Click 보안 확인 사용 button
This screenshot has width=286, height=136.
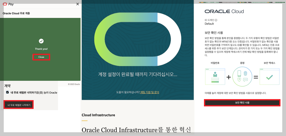point(242,103)
